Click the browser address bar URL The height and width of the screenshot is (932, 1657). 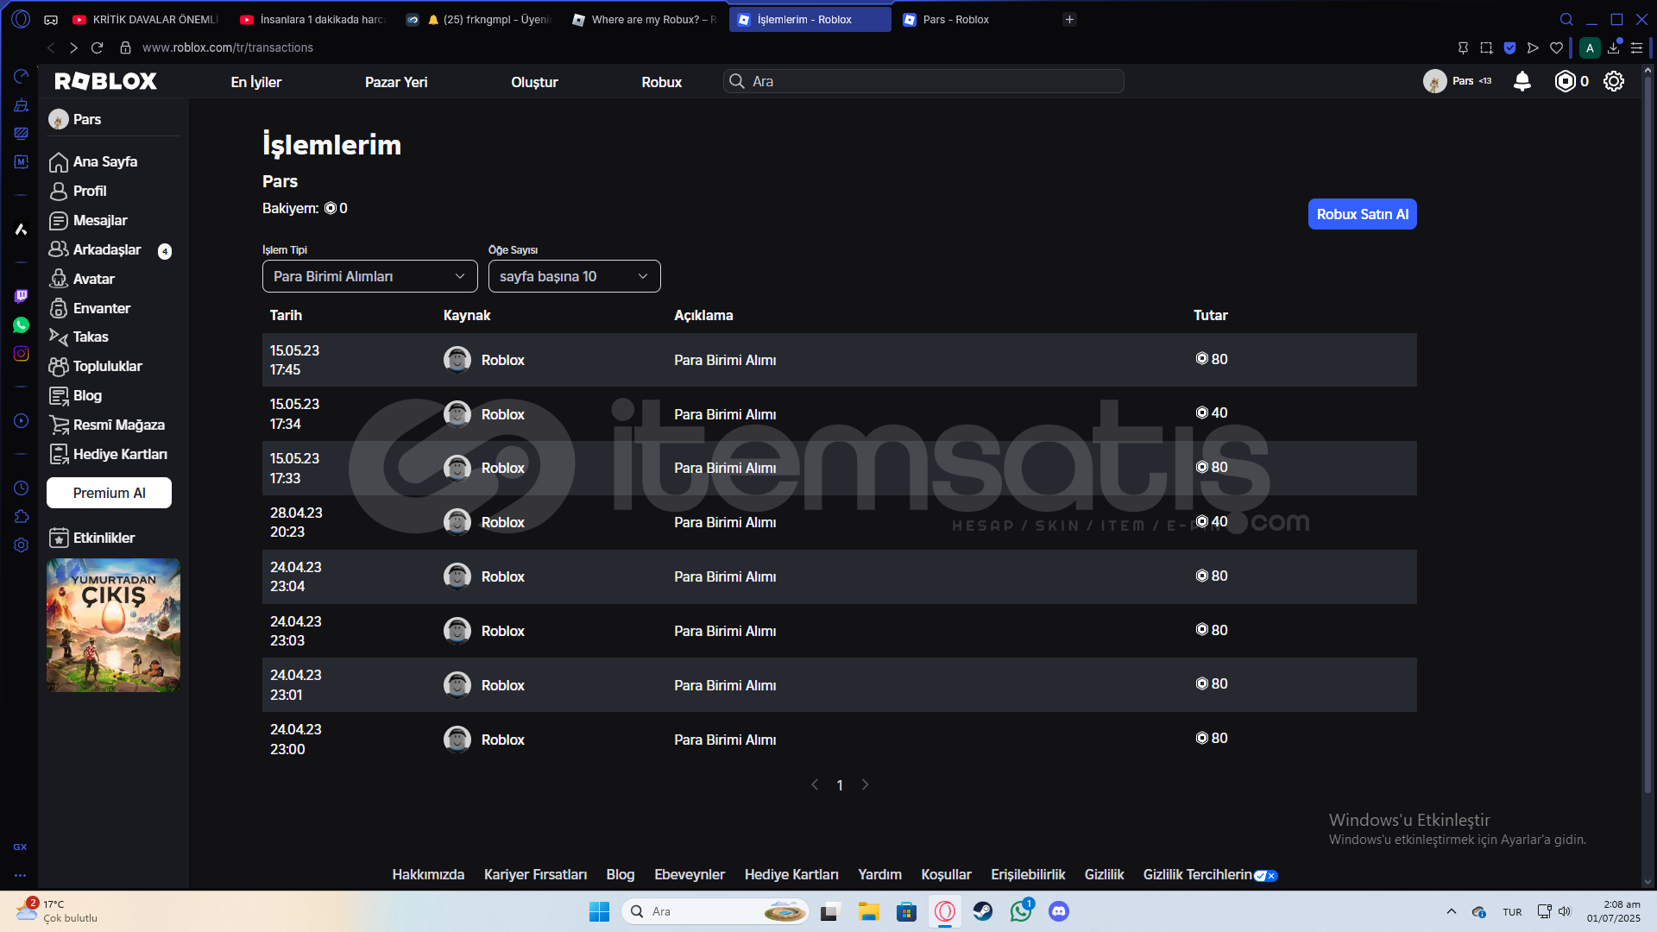point(228,47)
